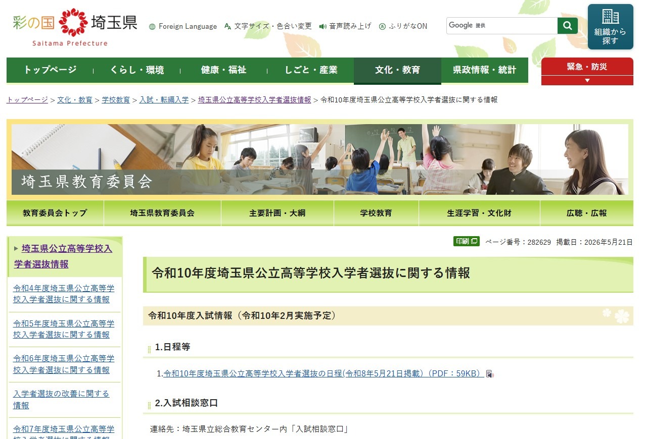Viewport: 645px width, 439px height.
Task: Open the しごと・産業 menu
Action: tap(311, 70)
